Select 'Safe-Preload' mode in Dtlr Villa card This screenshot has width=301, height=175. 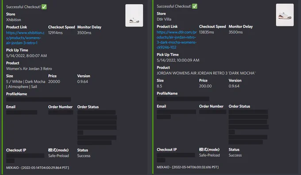tap(209, 155)
